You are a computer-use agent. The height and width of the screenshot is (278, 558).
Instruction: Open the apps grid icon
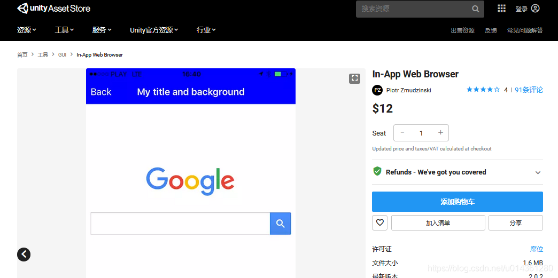(501, 9)
